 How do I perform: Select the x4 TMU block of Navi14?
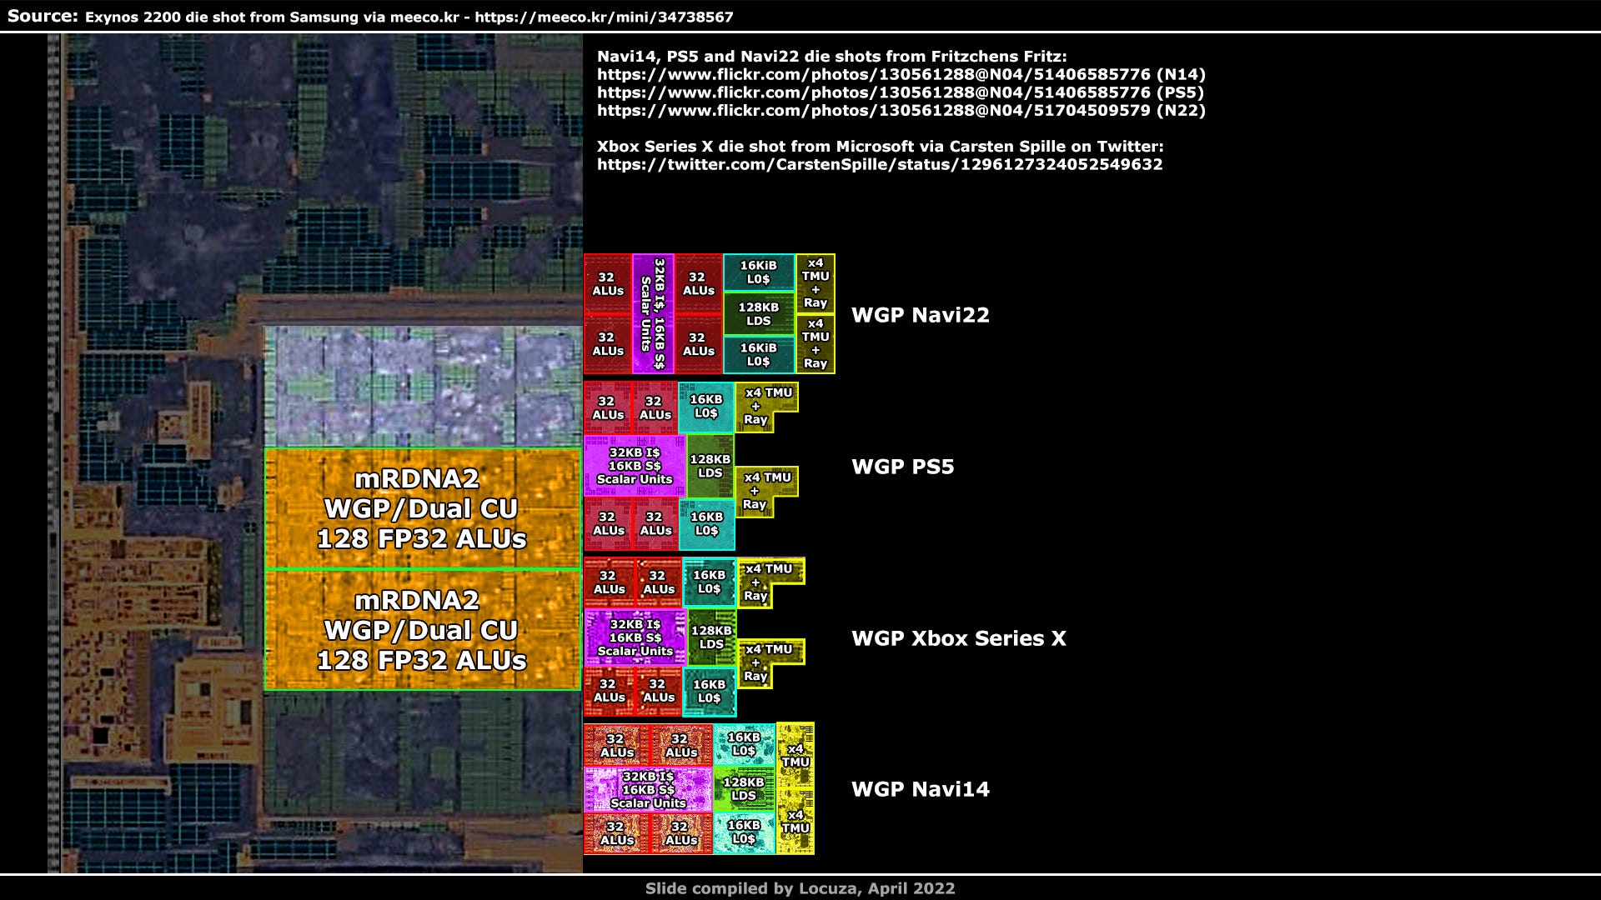[796, 754]
